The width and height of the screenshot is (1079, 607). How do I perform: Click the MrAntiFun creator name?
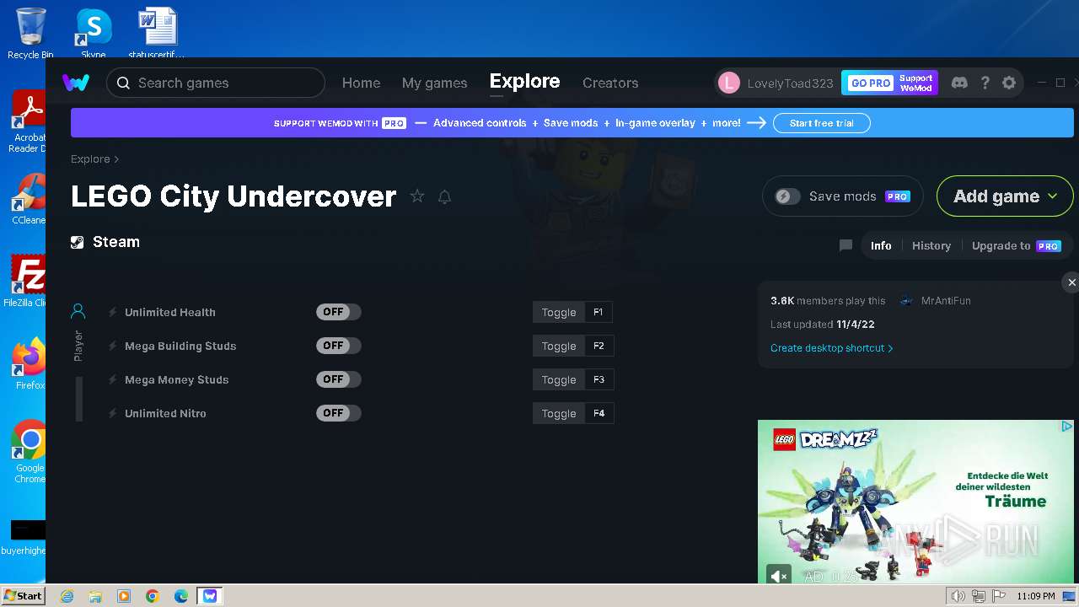pos(946,300)
